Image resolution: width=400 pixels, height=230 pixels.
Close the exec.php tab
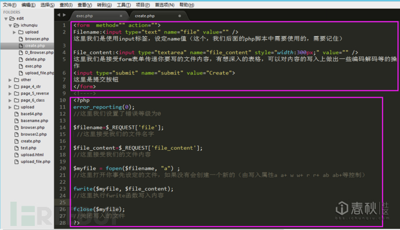point(121,16)
